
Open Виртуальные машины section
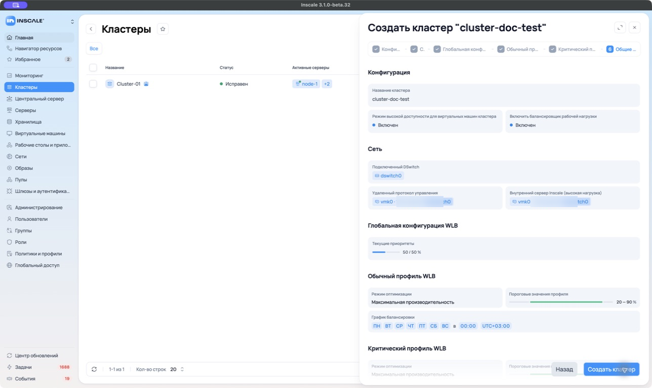(x=39, y=133)
